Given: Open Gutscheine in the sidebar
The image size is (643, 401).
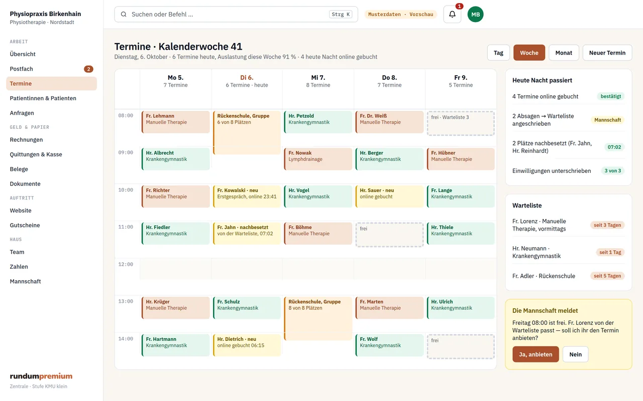Looking at the screenshot, I should coord(51,225).
